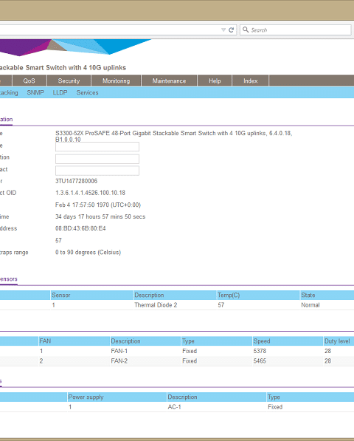Go to the LLDP submenu
Viewport: 354px width, 441px height.
pos(60,92)
